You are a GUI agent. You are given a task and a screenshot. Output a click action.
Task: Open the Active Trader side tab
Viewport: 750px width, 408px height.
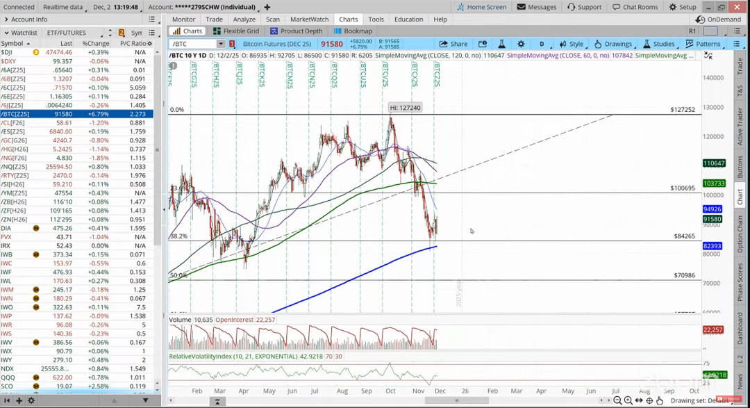[740, 126]
